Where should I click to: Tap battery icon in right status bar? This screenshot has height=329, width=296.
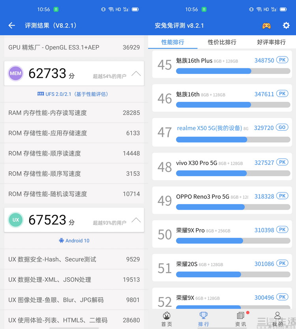[x=283, y=9]
